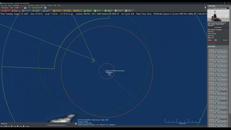Collapse the Contact Status section

[228, 6]
